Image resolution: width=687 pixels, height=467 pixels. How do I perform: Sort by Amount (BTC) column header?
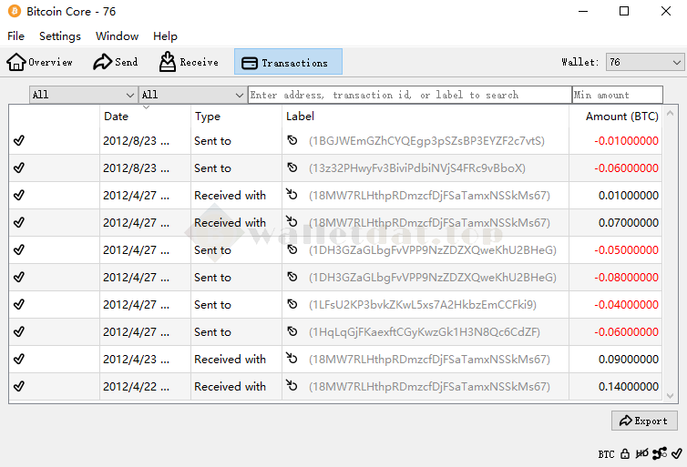pos(621,117)
